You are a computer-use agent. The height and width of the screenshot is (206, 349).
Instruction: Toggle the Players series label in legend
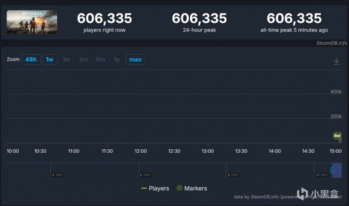coord(159,188)
